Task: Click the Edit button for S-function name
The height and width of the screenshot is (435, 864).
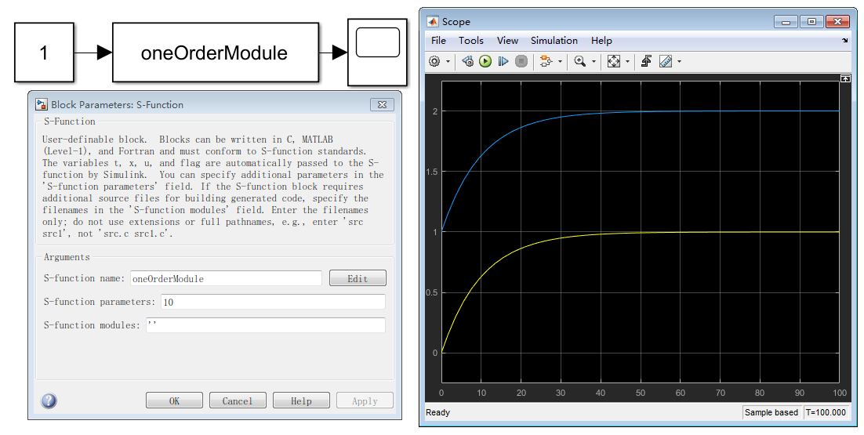Action: click(358, 278)
